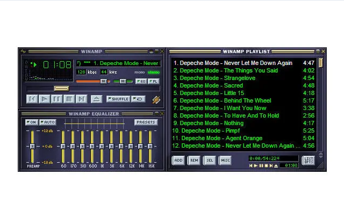This screenshot has height=218, width=344.
Task: Toggle the PL playlist window button
Action: (x=154, y=81)
